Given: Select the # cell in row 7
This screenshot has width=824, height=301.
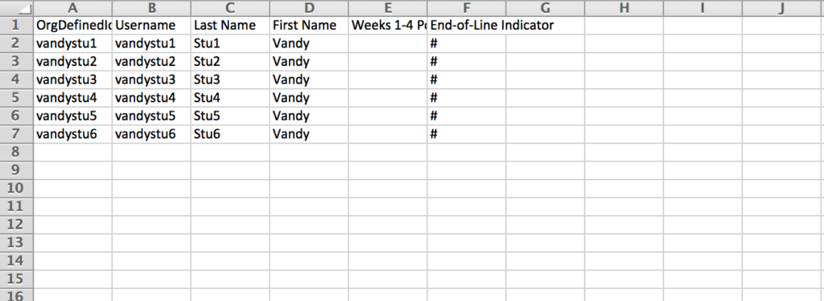Looking at the screenshot, I should (x=467, y=134).
